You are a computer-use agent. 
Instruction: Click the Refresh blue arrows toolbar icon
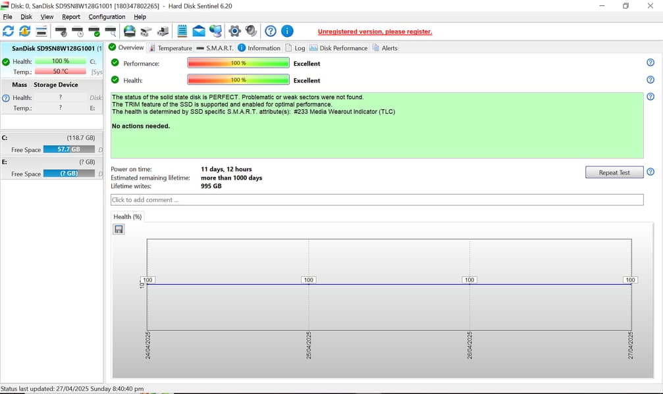tap(8, 31)
